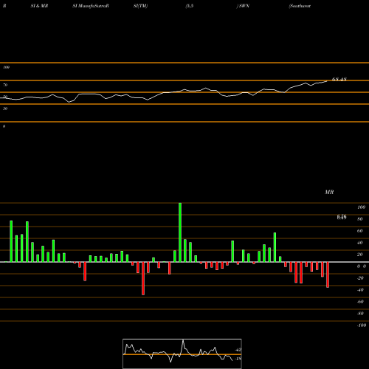Click the 'SWN' ticker symbol label
The width and height of the screenshot is (369, 369).
point(244,6)
